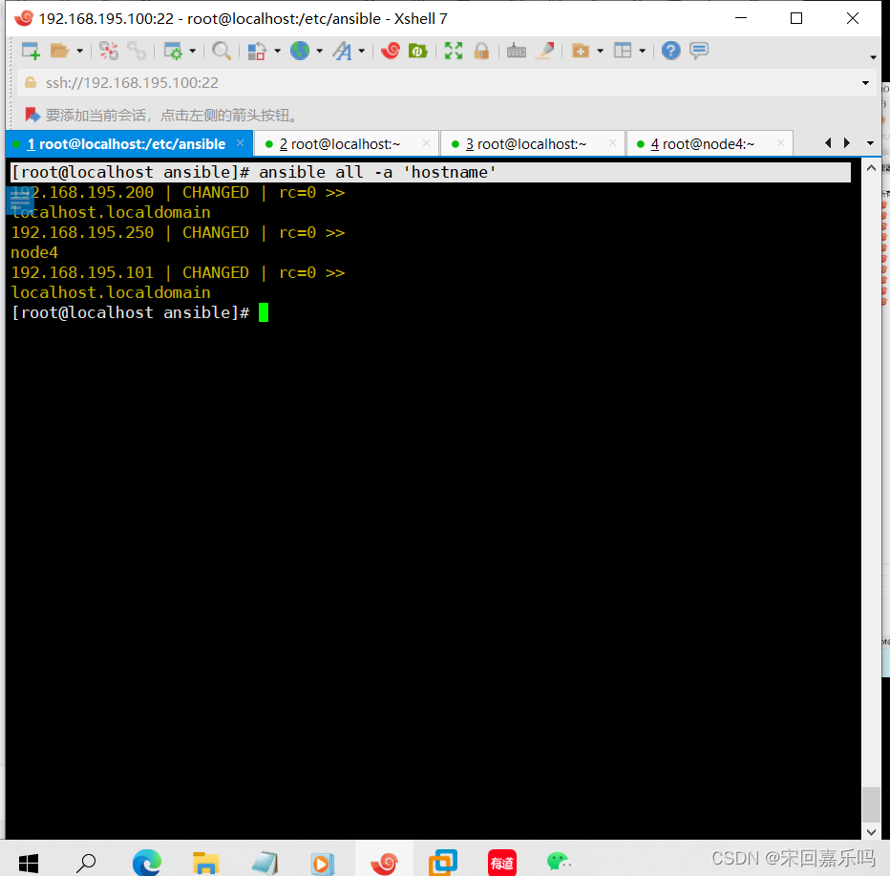Open Youdao red taskbar icon
Image resolution: width=890 pixels, height=876 pixels.
point(502,864)
